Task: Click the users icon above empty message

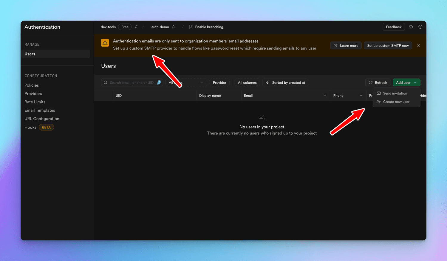Action: 262,118
